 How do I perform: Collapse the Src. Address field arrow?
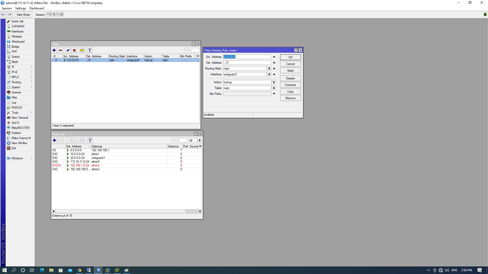click(x=274, y=57)
